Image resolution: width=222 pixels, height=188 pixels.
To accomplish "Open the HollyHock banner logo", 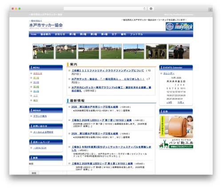I will click(x=179, y=26).
